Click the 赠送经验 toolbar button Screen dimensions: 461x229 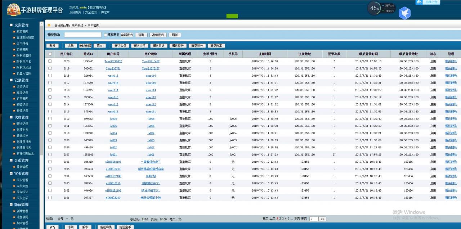point(158,46)
